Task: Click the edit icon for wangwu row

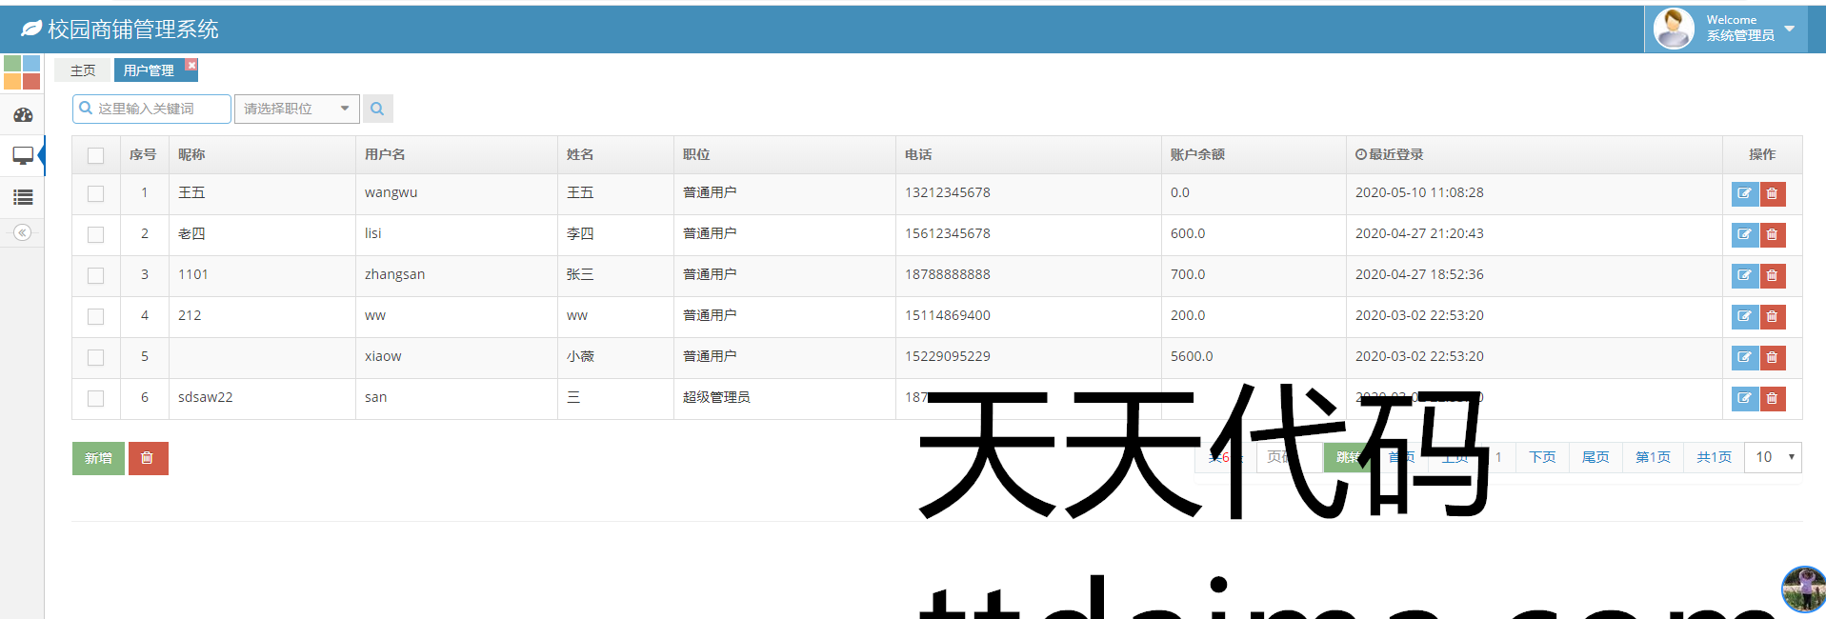Action: [1744, 193]
